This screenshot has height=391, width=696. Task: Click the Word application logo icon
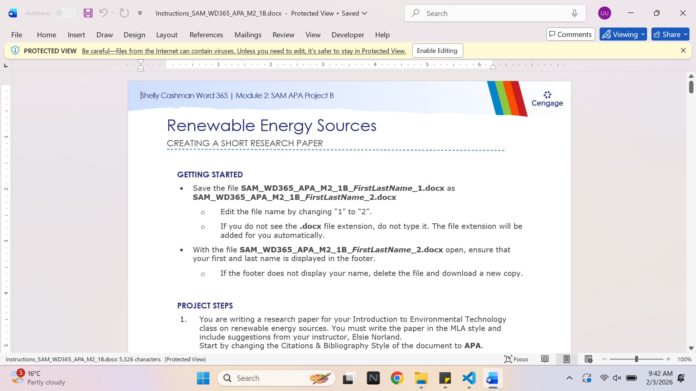click(13, 13)
